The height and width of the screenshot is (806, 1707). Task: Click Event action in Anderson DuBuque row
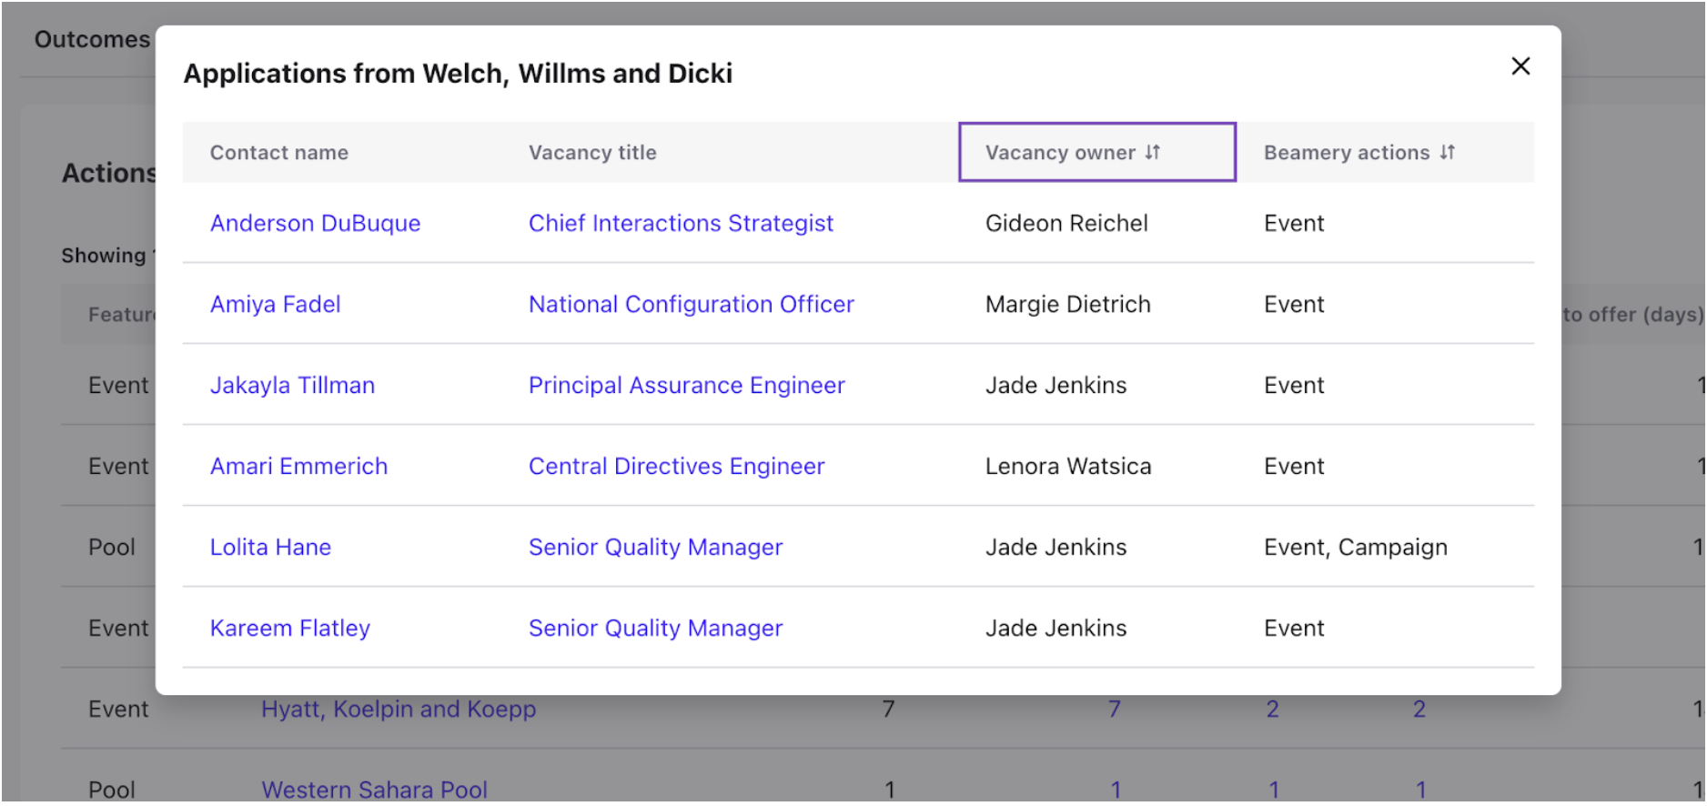(x=1294, y=224)
